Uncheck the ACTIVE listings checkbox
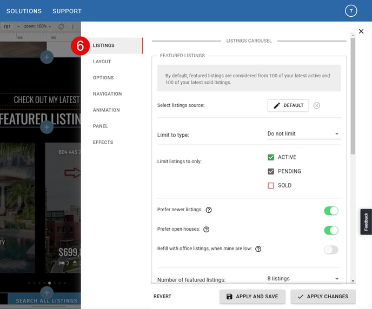Screen dimensions: 372x309 [x=271, y=157]
